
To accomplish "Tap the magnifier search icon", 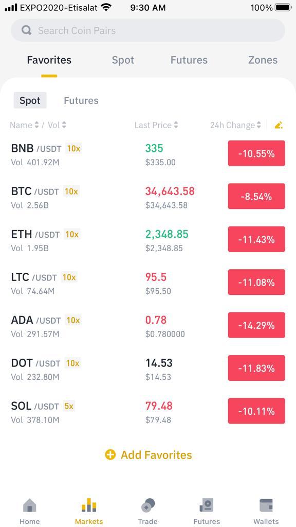I will pos(26,30).
